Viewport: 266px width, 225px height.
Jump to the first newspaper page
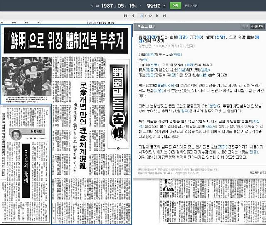click(x=126, y=16)
